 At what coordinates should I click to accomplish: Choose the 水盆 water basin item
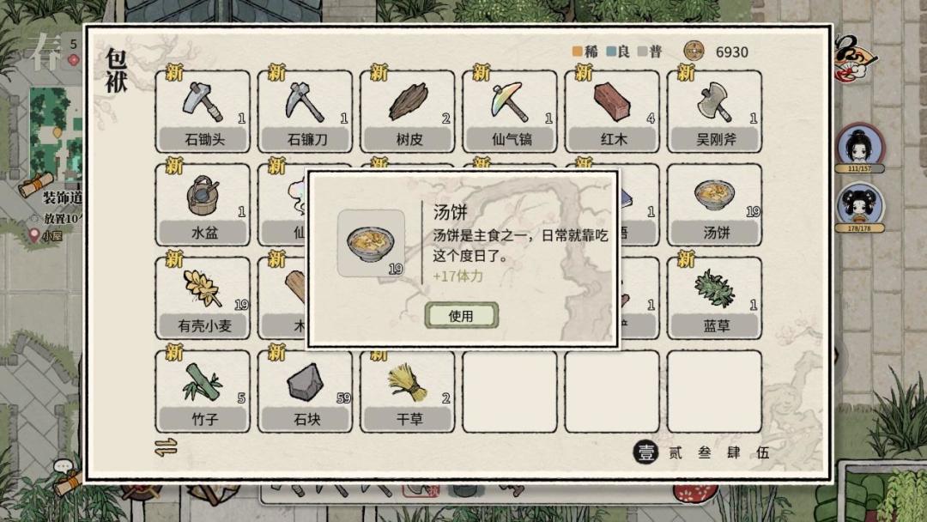203,204
